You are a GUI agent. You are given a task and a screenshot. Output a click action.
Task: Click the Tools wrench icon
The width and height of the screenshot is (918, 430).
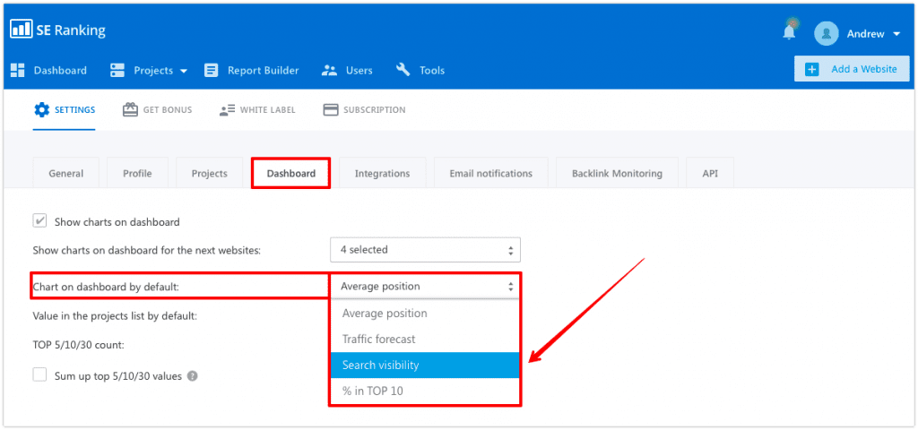coord(403,70)
